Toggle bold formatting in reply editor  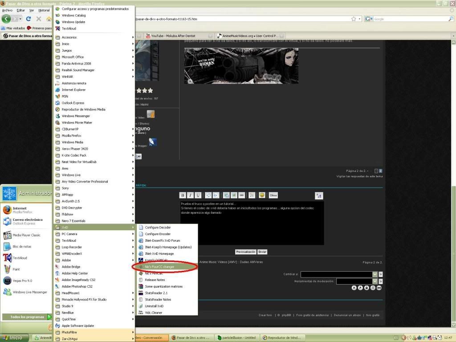[x=183, y=195]
